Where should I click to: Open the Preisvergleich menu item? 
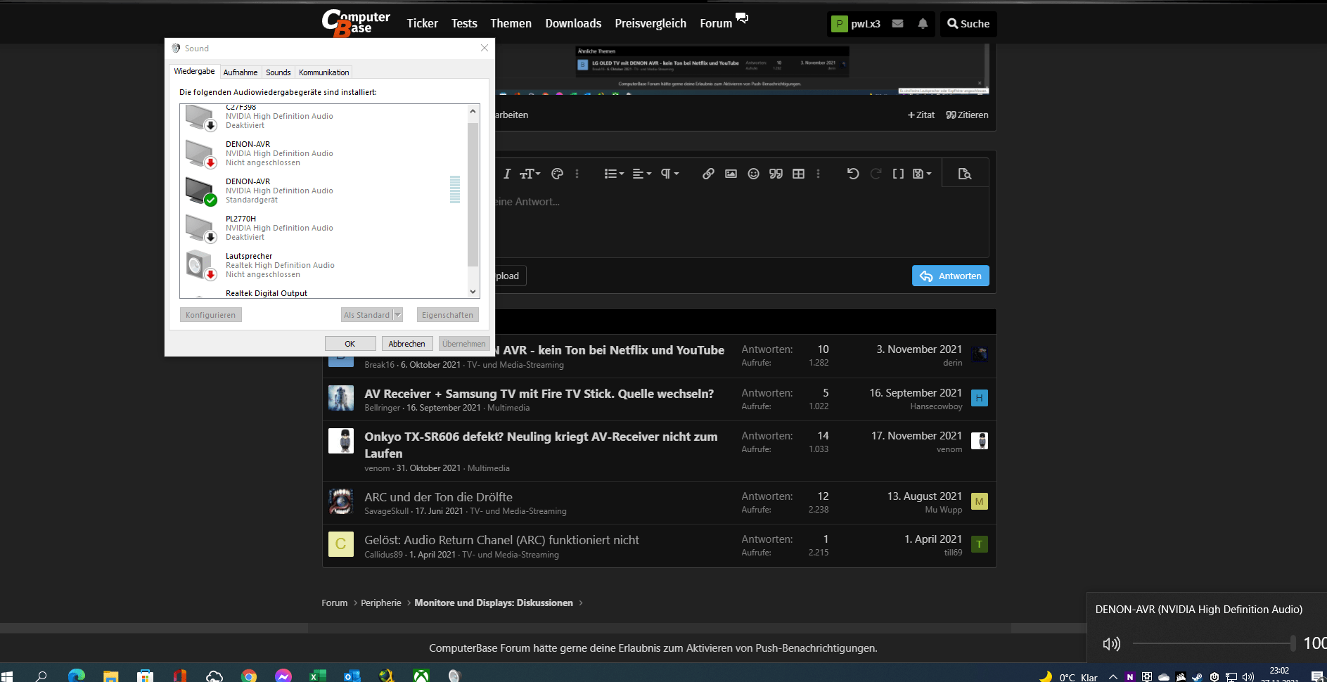650,23
